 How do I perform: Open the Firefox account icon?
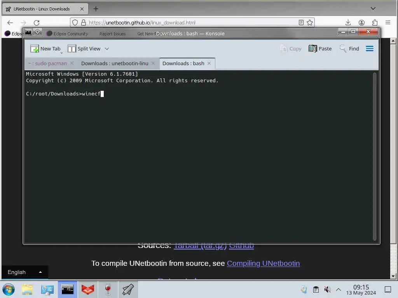(361, 23)
